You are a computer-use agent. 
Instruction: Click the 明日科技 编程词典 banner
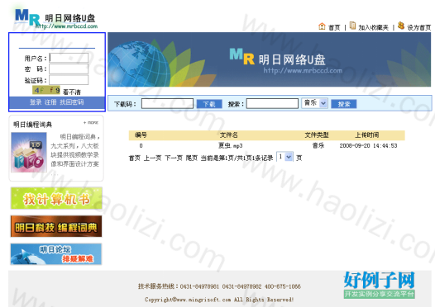coord(56,226)
